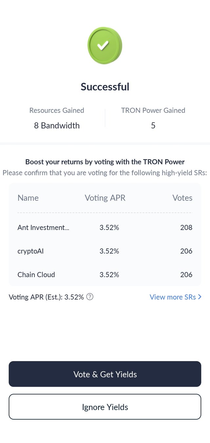Select the cryptoAI SR name

pyautogui.click(x=31, y=251)
